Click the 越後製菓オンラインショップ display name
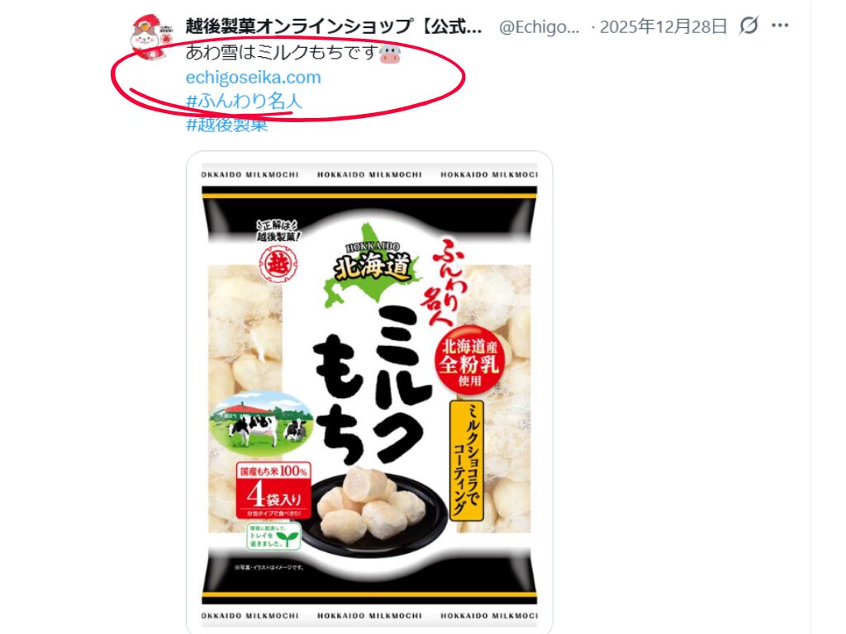Screen dimensions: 846x634 click(334, 26)
